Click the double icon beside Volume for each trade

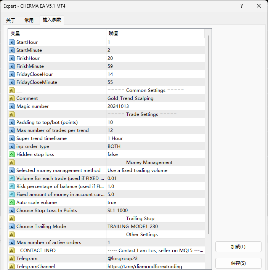pyautogui.click(x=11, y=178)
